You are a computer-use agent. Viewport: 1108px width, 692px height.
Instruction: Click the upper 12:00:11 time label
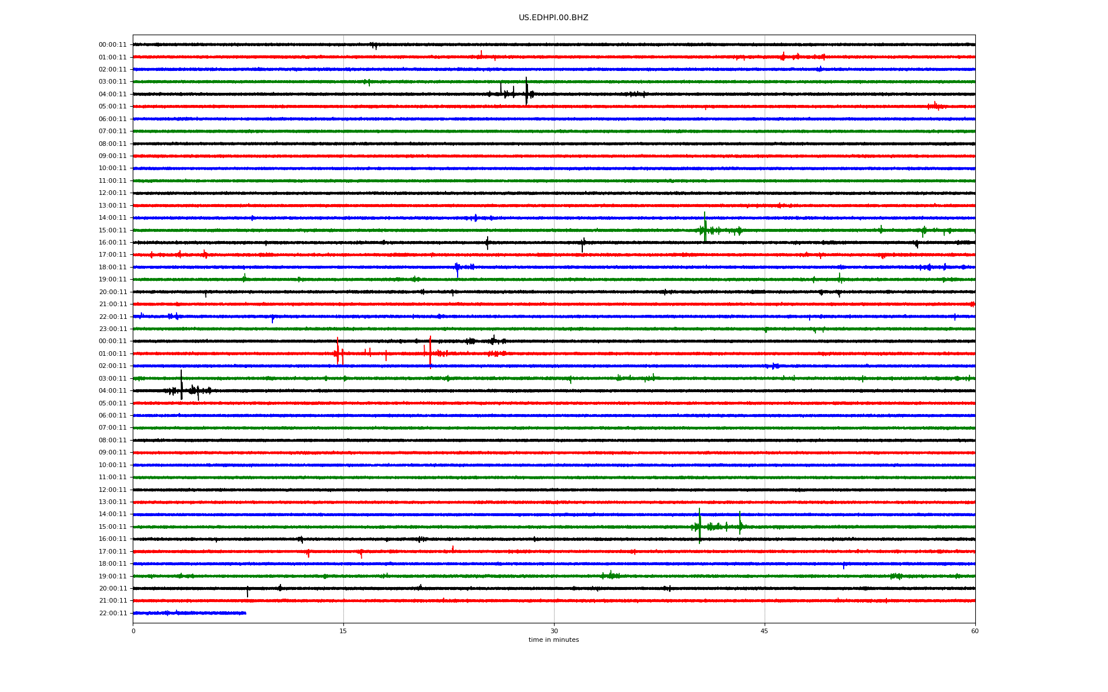tap(113, 193)
